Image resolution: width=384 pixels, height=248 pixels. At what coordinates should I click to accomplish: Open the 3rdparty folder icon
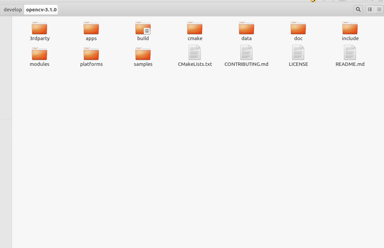point(39,28)
